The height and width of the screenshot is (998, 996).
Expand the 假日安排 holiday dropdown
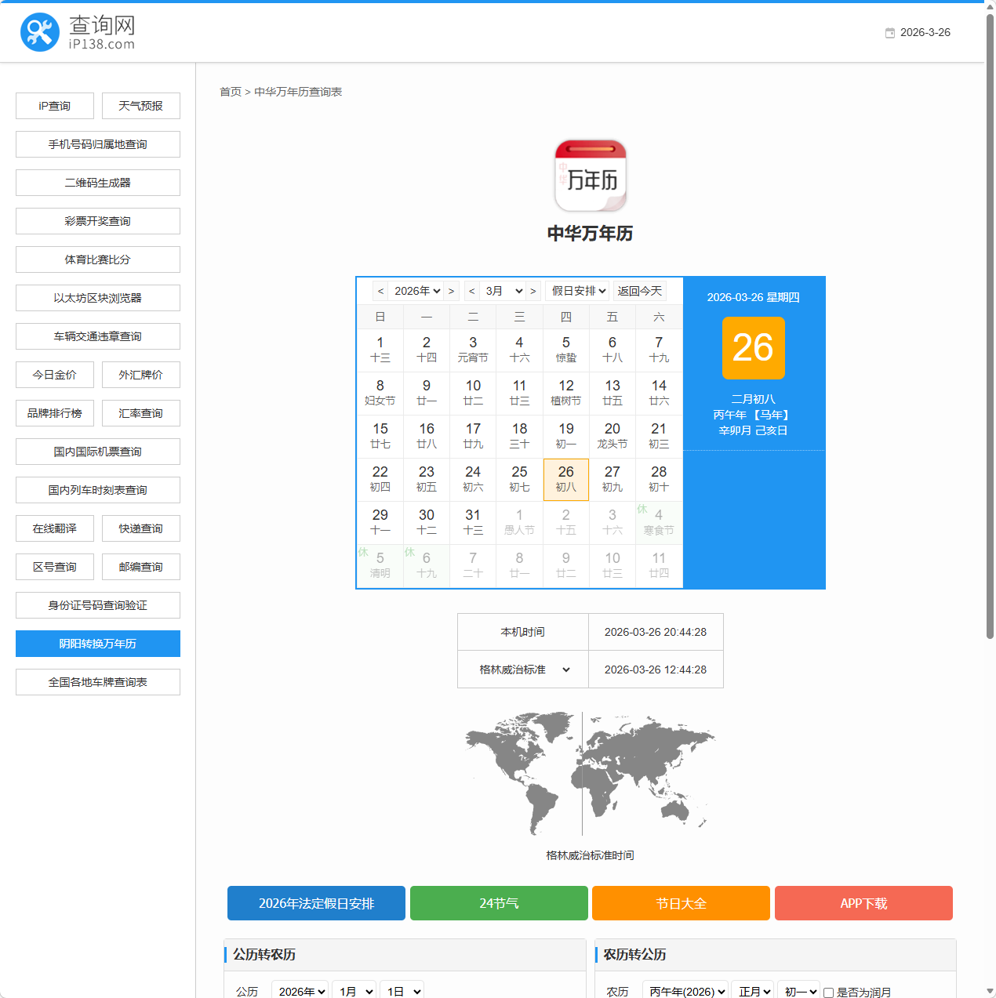coord(579,292)
